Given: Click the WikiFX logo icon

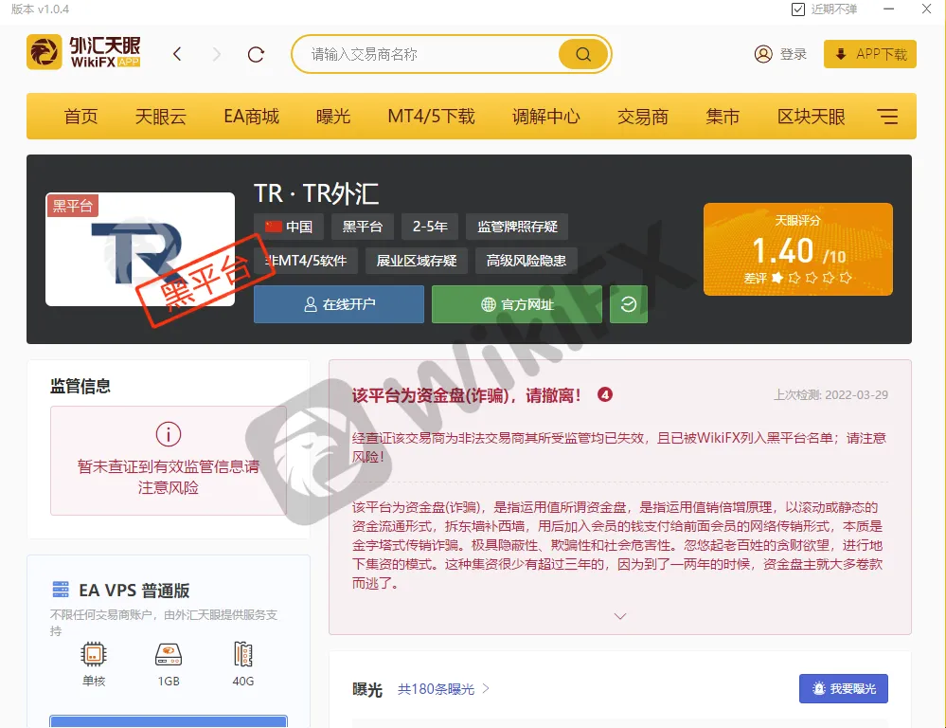Looking at the screenshot, I should tap(45, 52).
